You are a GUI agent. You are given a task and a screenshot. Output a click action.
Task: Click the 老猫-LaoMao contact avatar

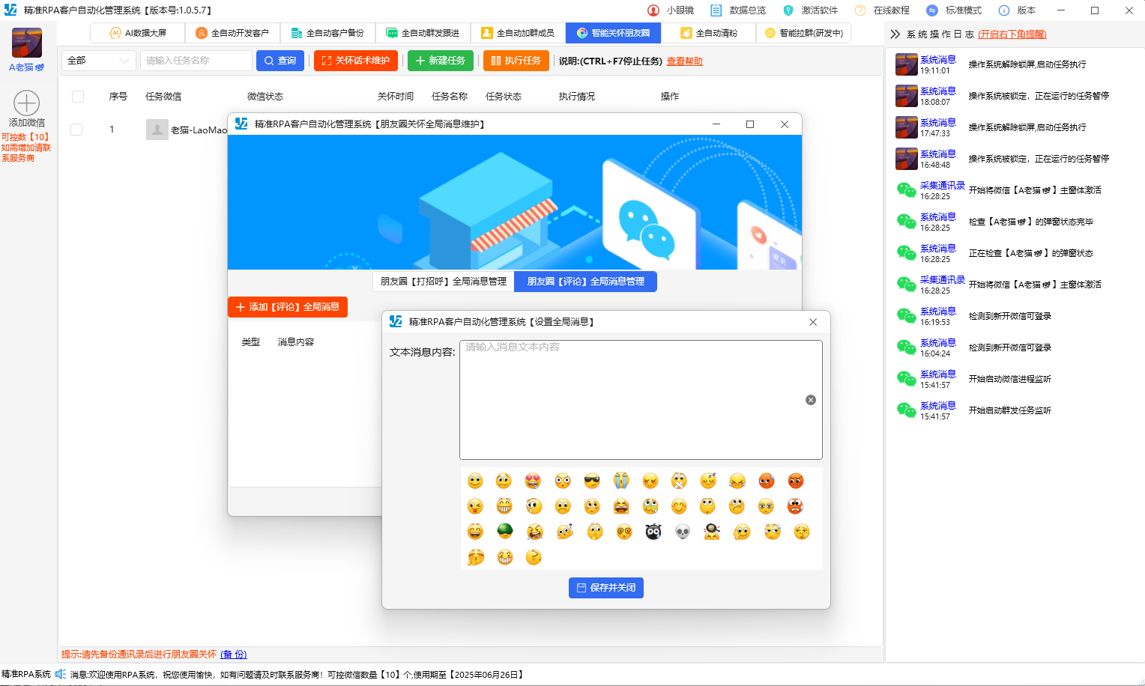pyautogui.click(x=157, y=130)
